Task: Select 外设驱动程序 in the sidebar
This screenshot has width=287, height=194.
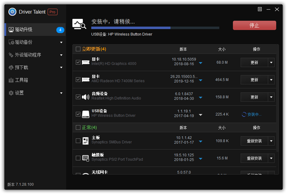Action: [35, 55]
